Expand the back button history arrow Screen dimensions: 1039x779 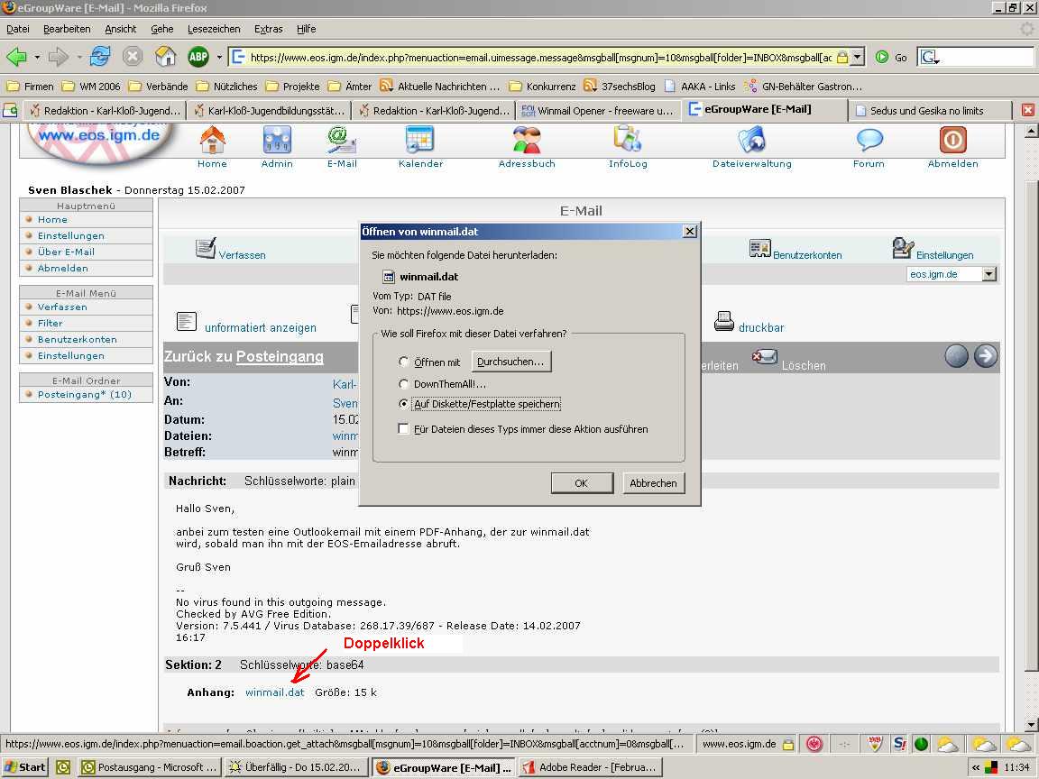[x=37, y=57]
